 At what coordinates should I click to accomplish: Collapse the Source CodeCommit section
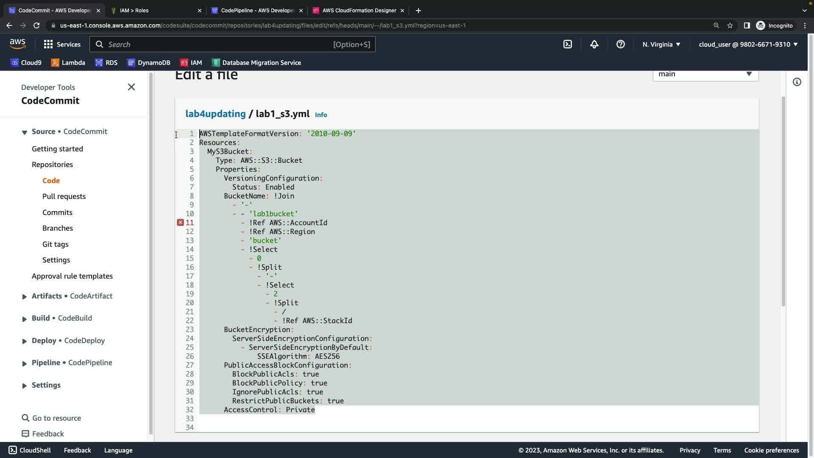coord(24,132)
